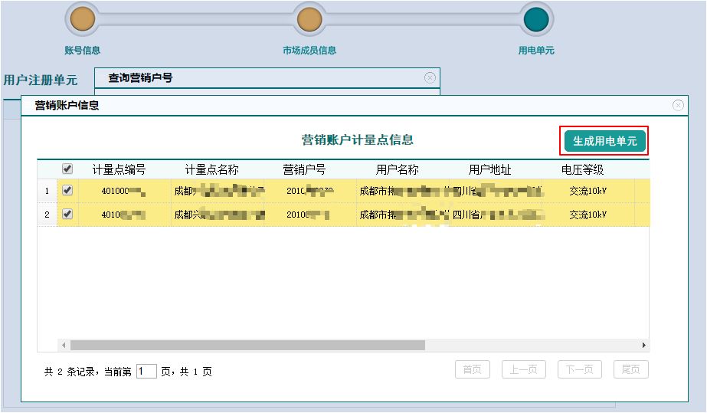707x413 pixels.
Task: Click the 下一页 pagination button
Action: pos(579,369)
